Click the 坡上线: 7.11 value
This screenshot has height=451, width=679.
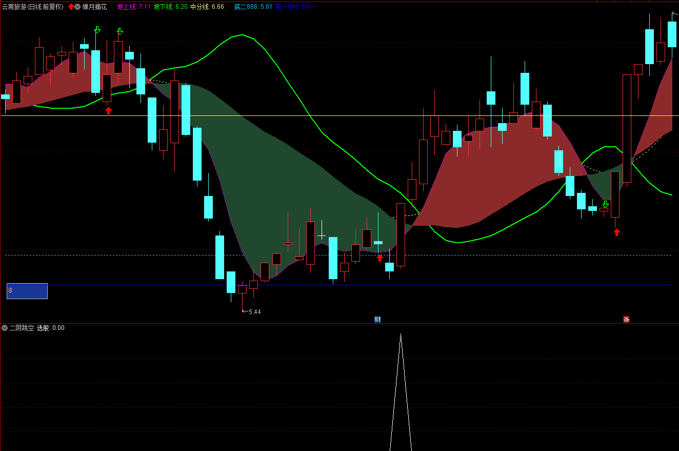click(x=134, y=7)
